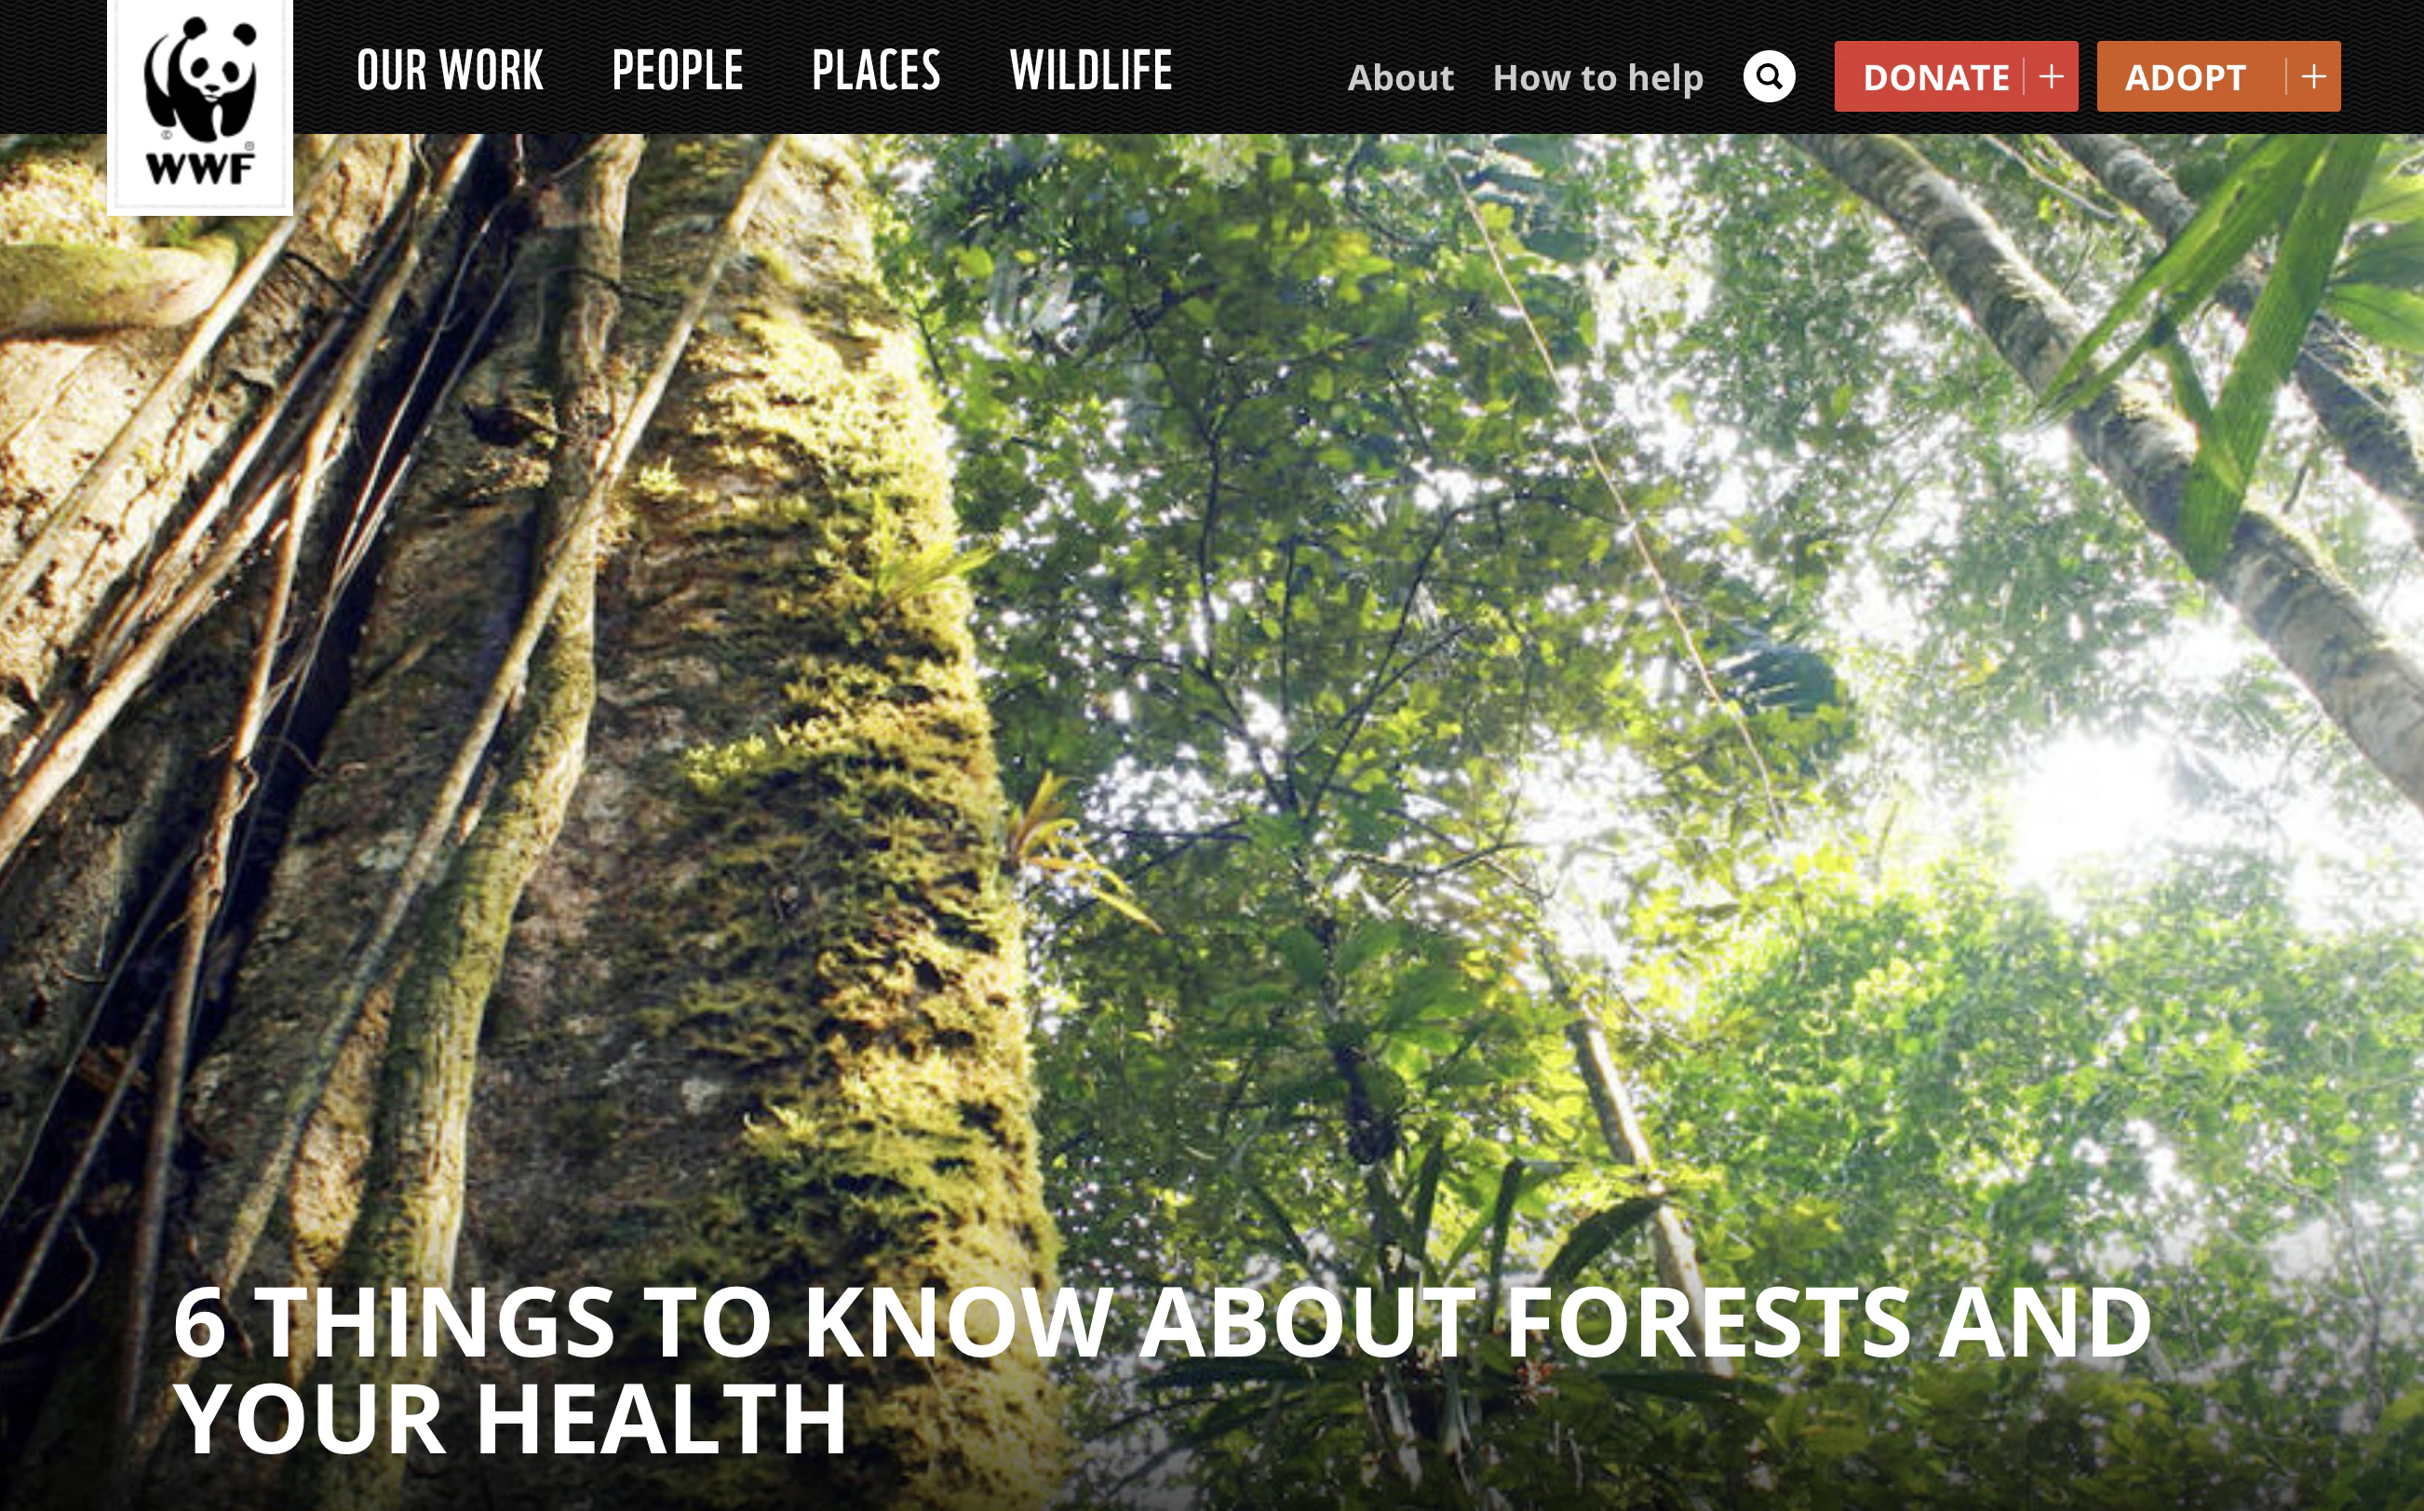Screen dimensions: 2424x1511
Task: Expand the plus icon beside DONATE
Action: (x=2051, y=77)
